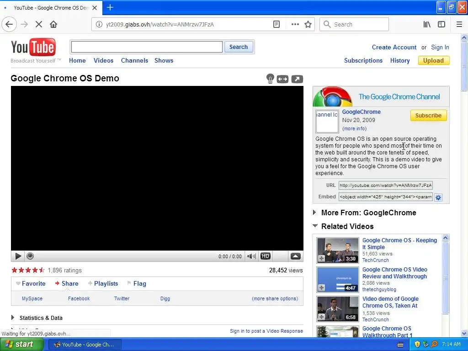This screenshot has width=468, height=351.
Task: Open the Library icon in toolbar
Action: click(427, 25)
